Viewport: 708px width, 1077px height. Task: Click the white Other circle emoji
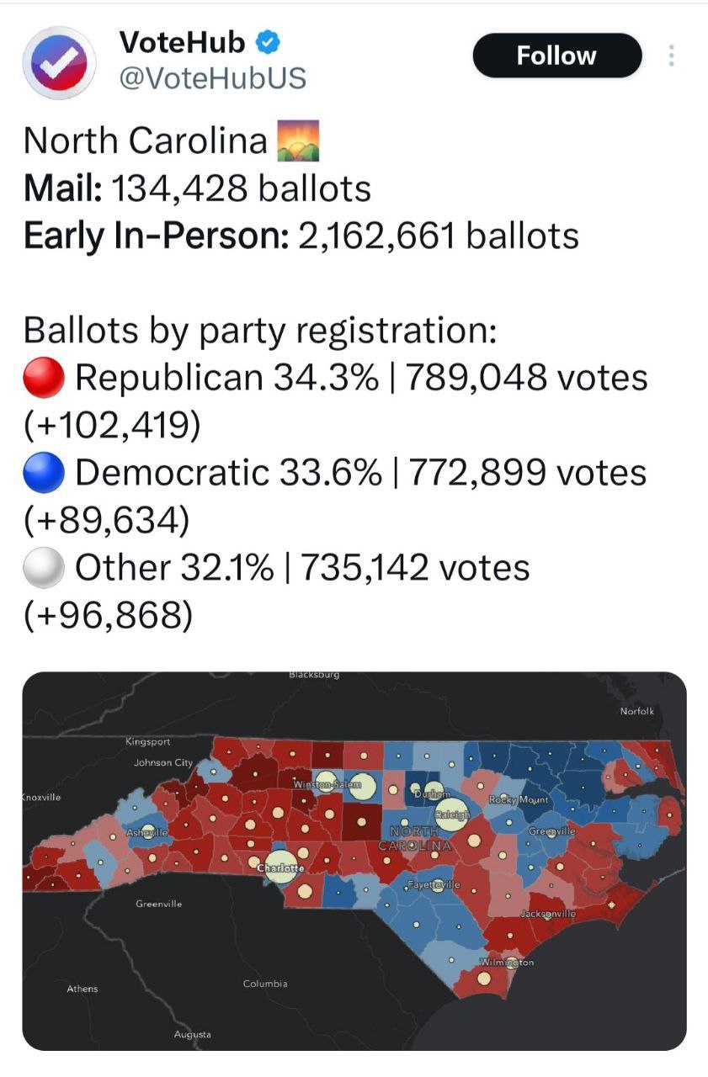tap(44, 568)
